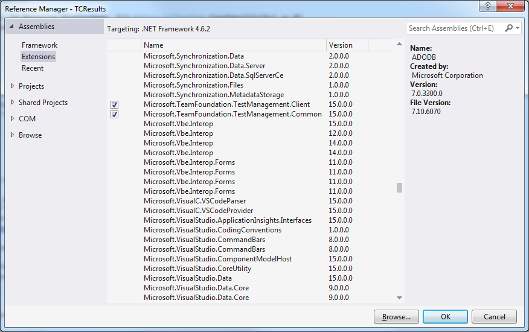
Task: Click the Cancel button
Action: (x=494, y=317)
